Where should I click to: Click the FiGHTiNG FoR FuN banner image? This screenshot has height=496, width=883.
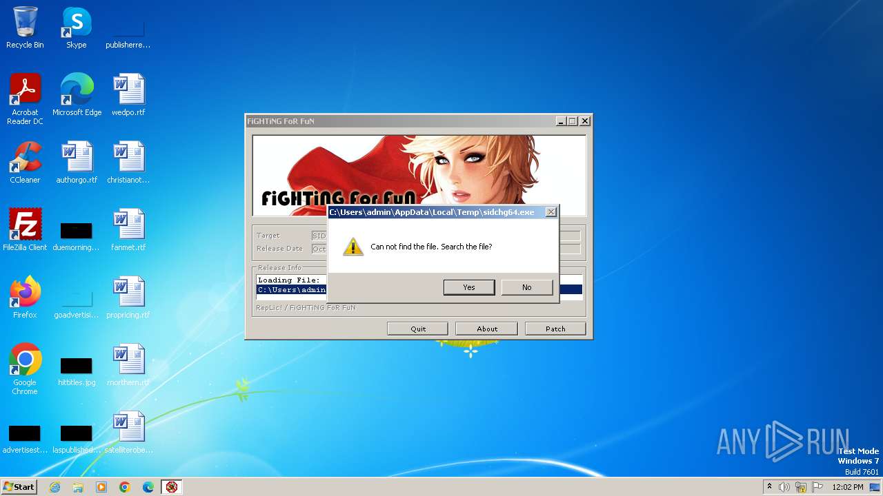click(x=419, y=175)
